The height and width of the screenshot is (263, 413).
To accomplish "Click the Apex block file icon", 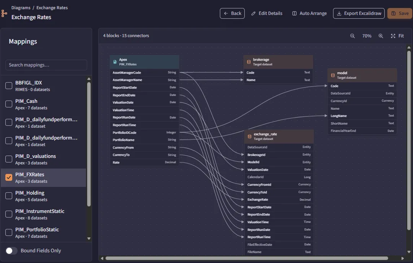I will coord(115,62).
